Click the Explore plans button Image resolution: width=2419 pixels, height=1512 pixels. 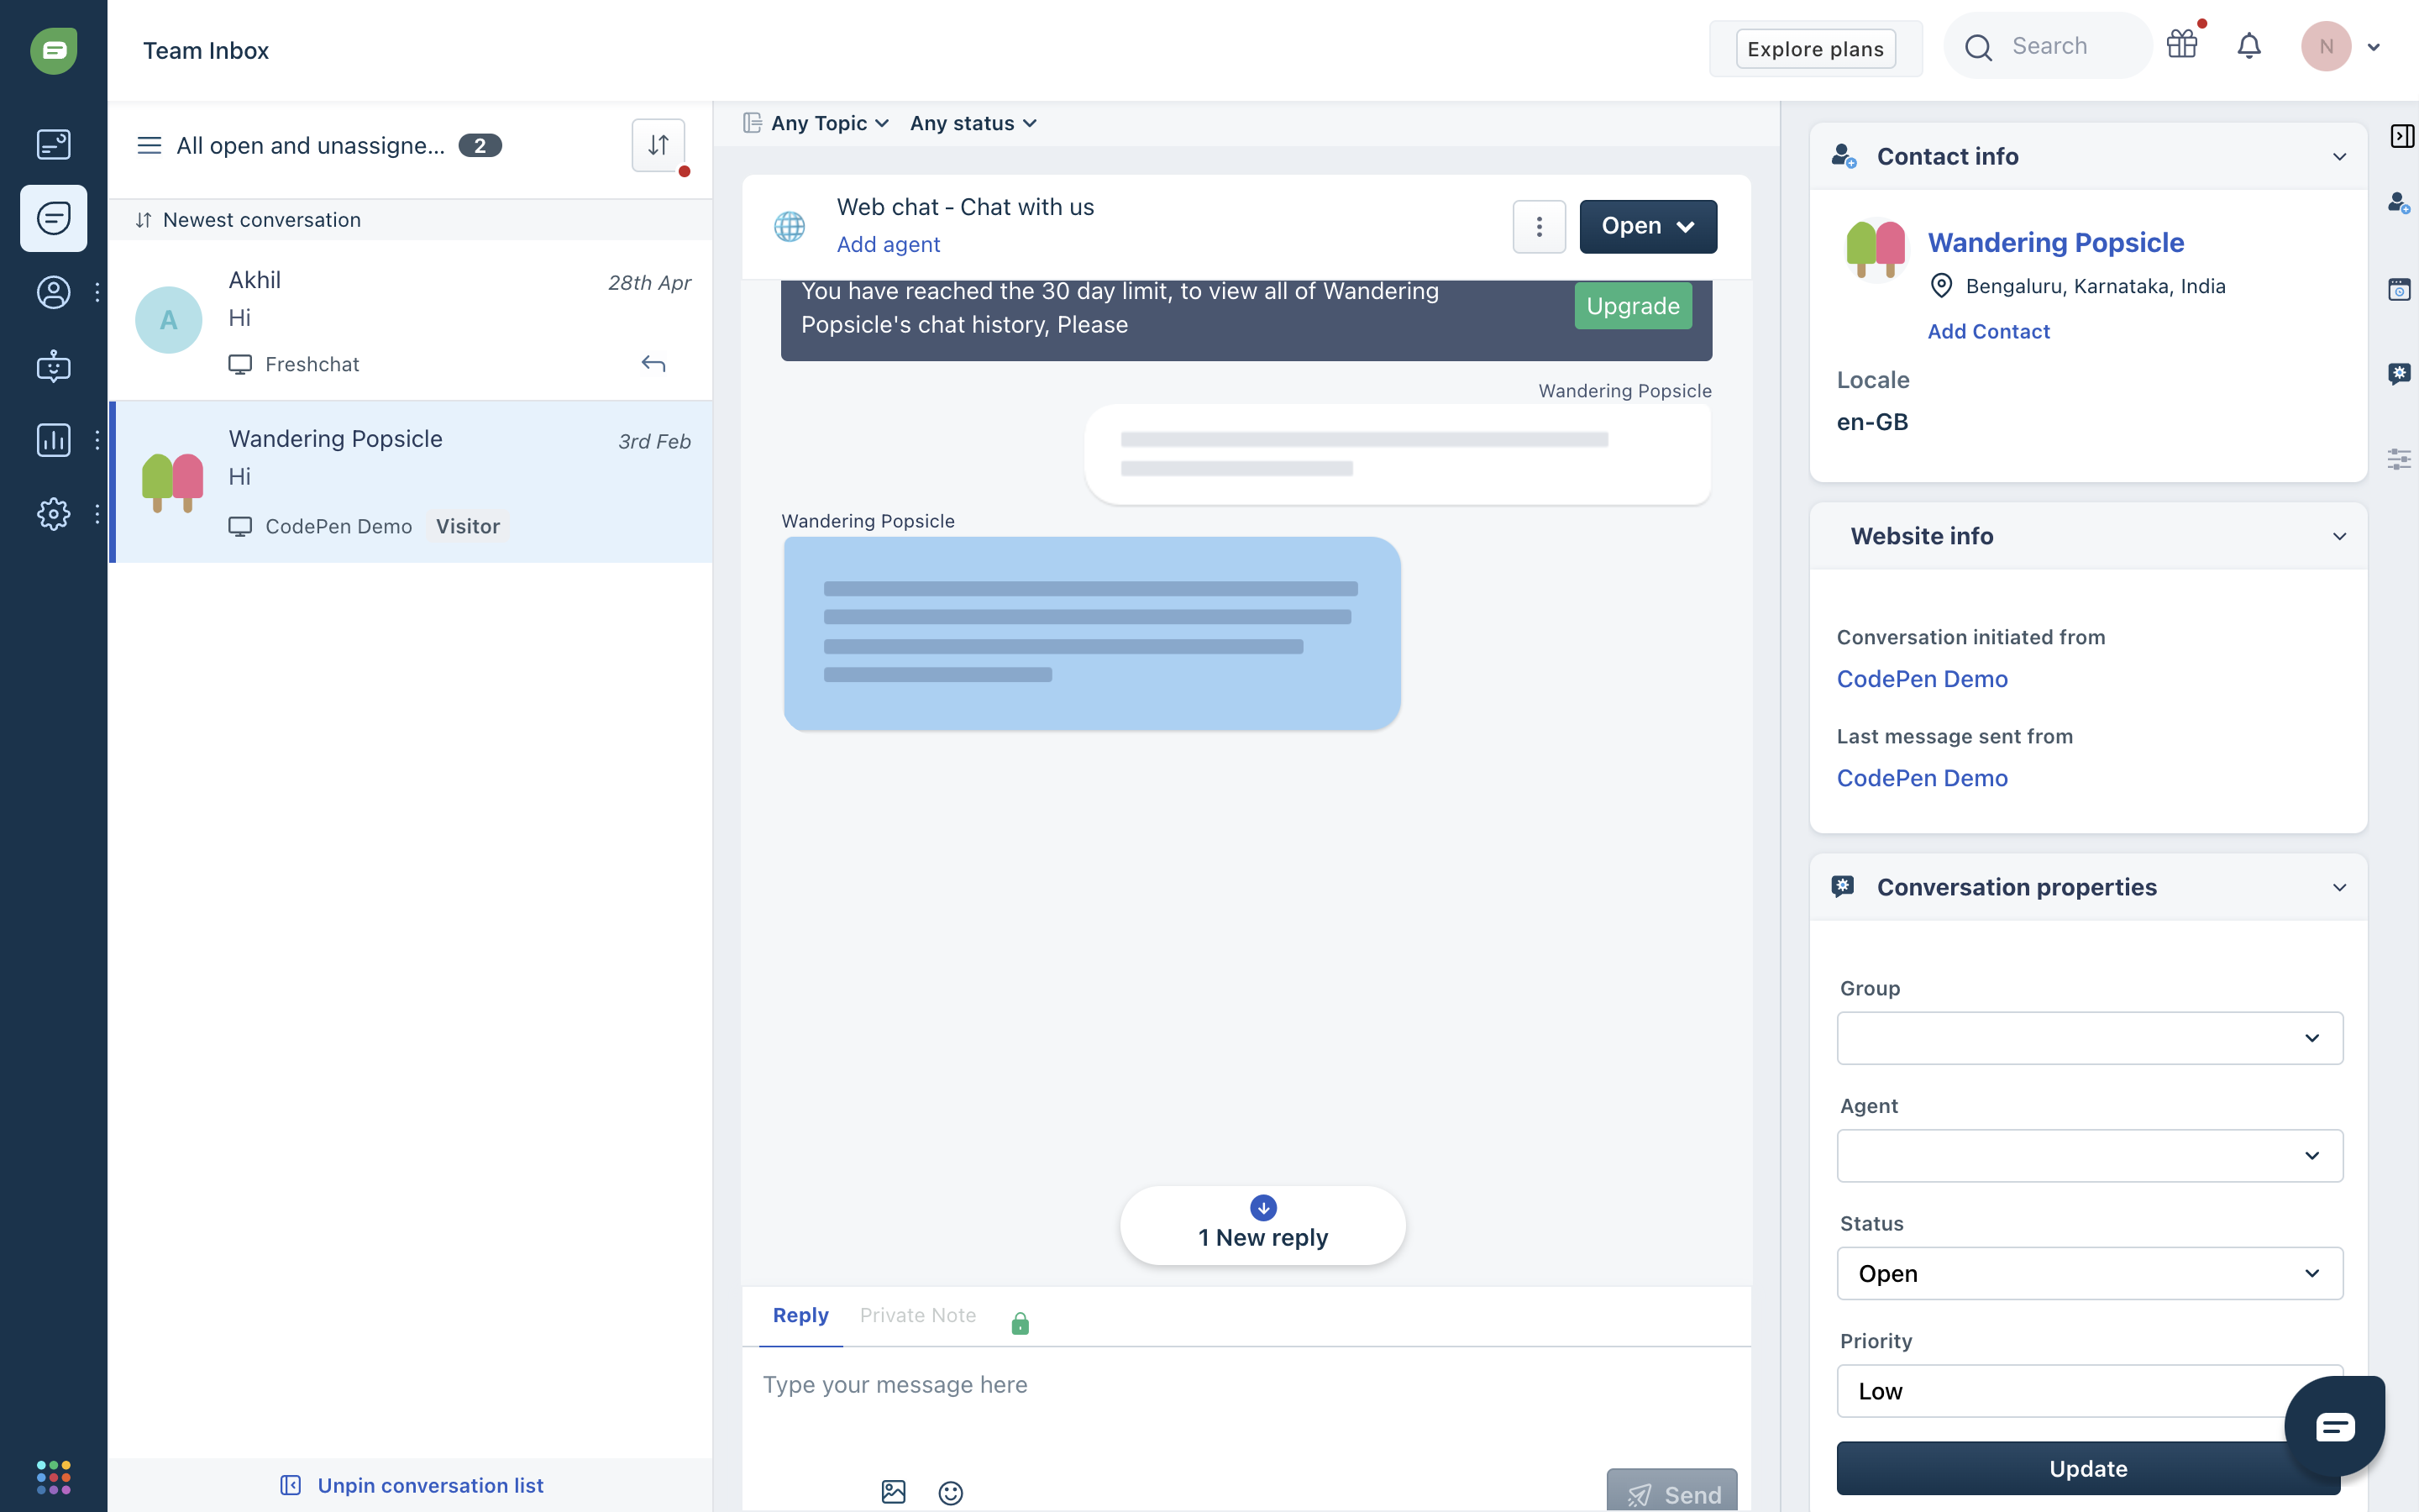click(1815, 49)
